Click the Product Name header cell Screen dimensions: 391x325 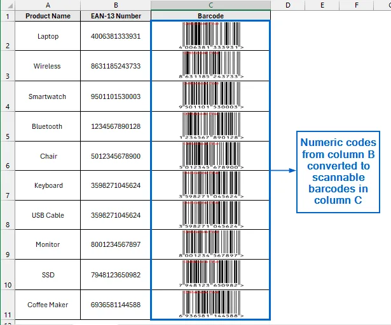[x=48, y=16]
